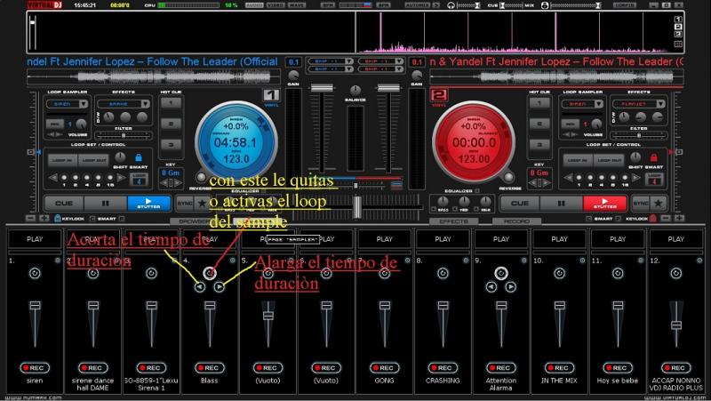The height and width of the screenshot is (401, 711).
Task: Lengthen sample 9 Attention Alarma loop length
Action: 510,286
